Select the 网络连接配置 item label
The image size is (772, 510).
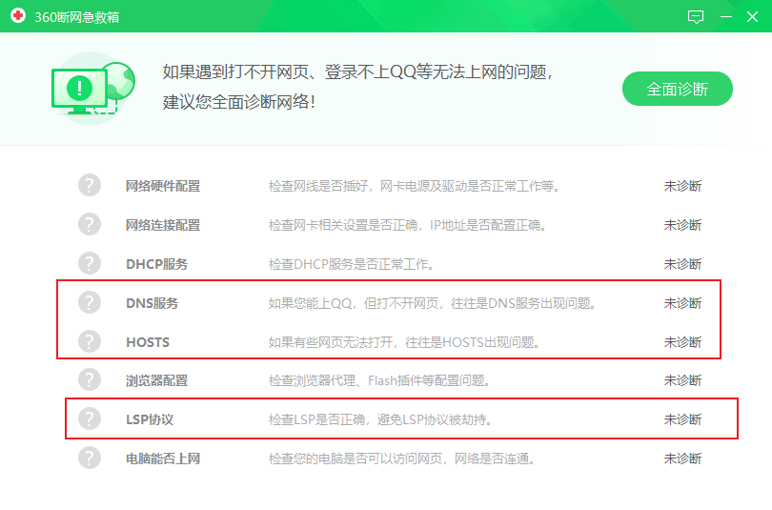point(162,225)
